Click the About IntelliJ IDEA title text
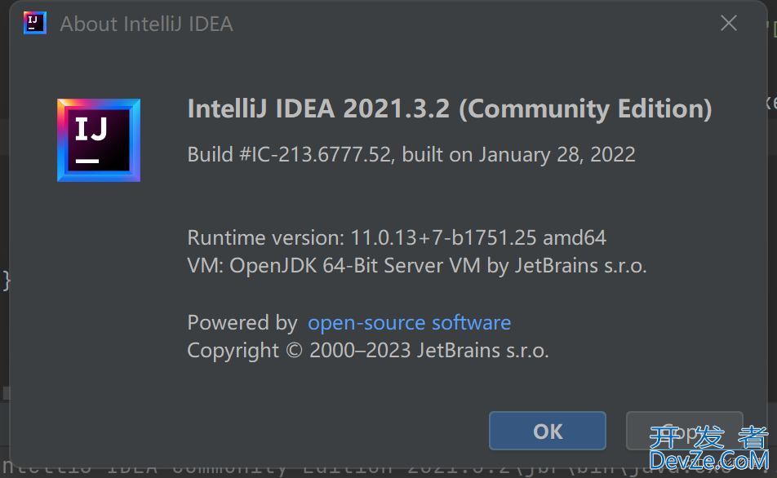The image size is (777, 478). click(146, 24)
